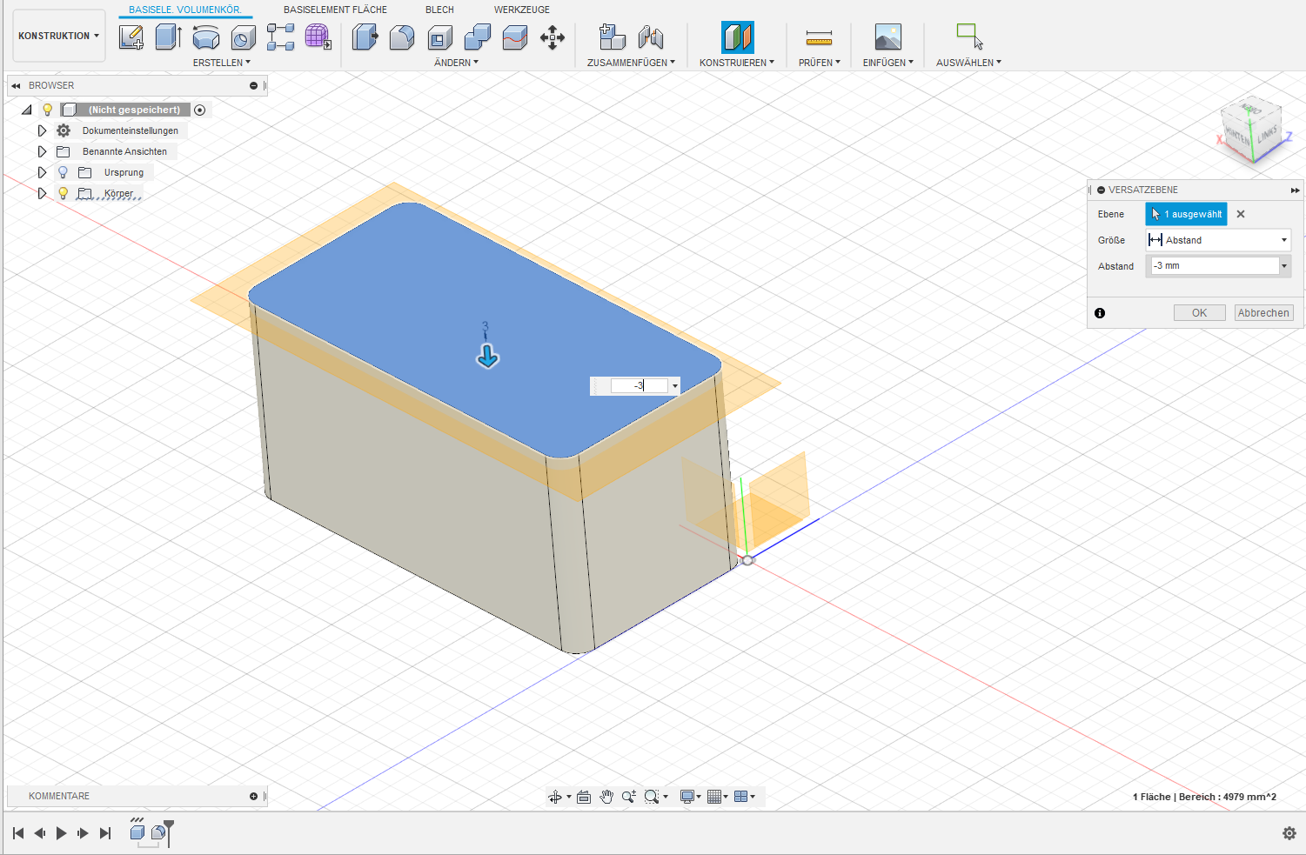
Task: Open the PRÜFEN menu
Action: coord(820,63)
